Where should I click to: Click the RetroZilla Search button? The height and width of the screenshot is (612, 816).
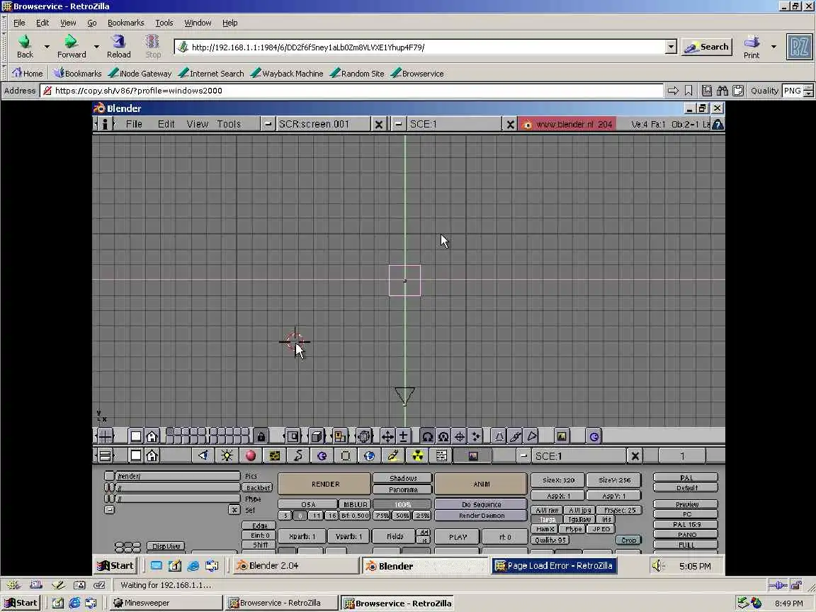point(707,47)
